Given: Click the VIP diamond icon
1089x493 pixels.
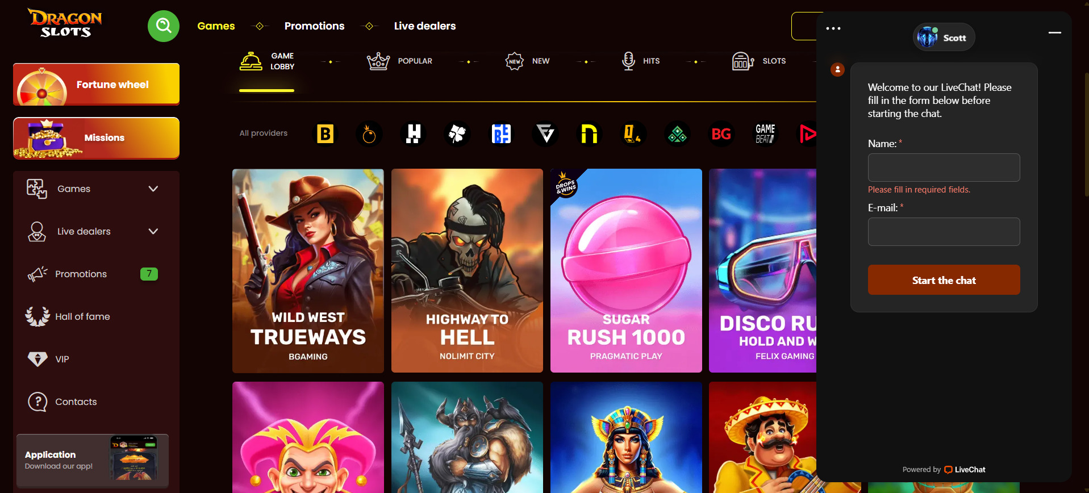Looking at the screenshot, I should pyautogui.click(x=37, y=359).
